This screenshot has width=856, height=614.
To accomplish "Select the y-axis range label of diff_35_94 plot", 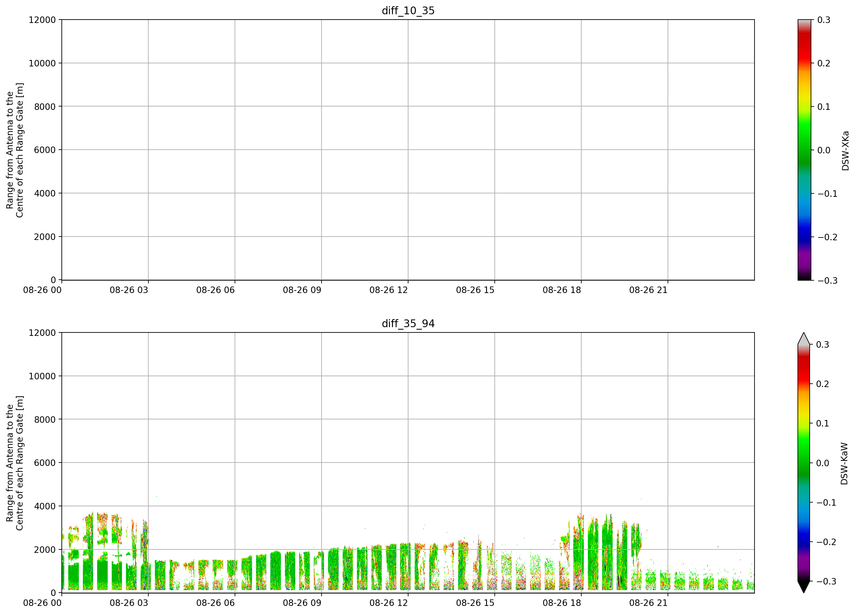I will tap(15, 463).
